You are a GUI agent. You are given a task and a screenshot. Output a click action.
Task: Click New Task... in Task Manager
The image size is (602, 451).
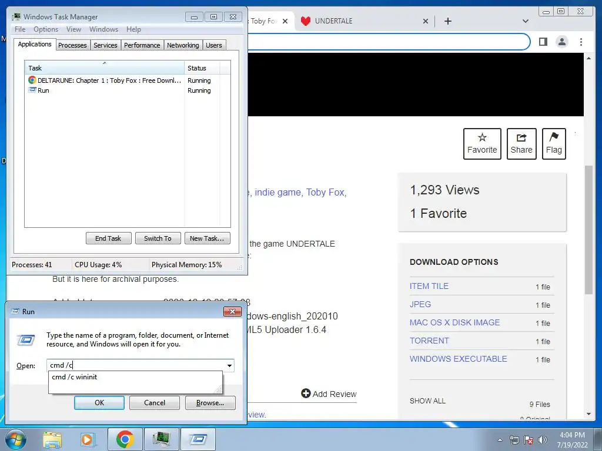click(x=207, y=238)
